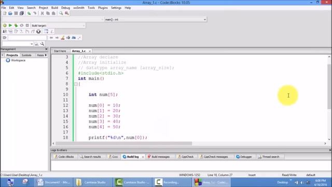Open the Debug menu
Image resolution: width=332 pixels, height=187 pixels.
click(x=65, y=8)
